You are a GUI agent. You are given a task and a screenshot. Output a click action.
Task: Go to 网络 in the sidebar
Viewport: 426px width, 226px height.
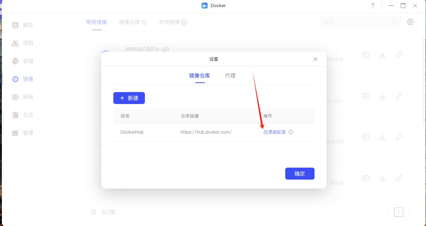28,97
